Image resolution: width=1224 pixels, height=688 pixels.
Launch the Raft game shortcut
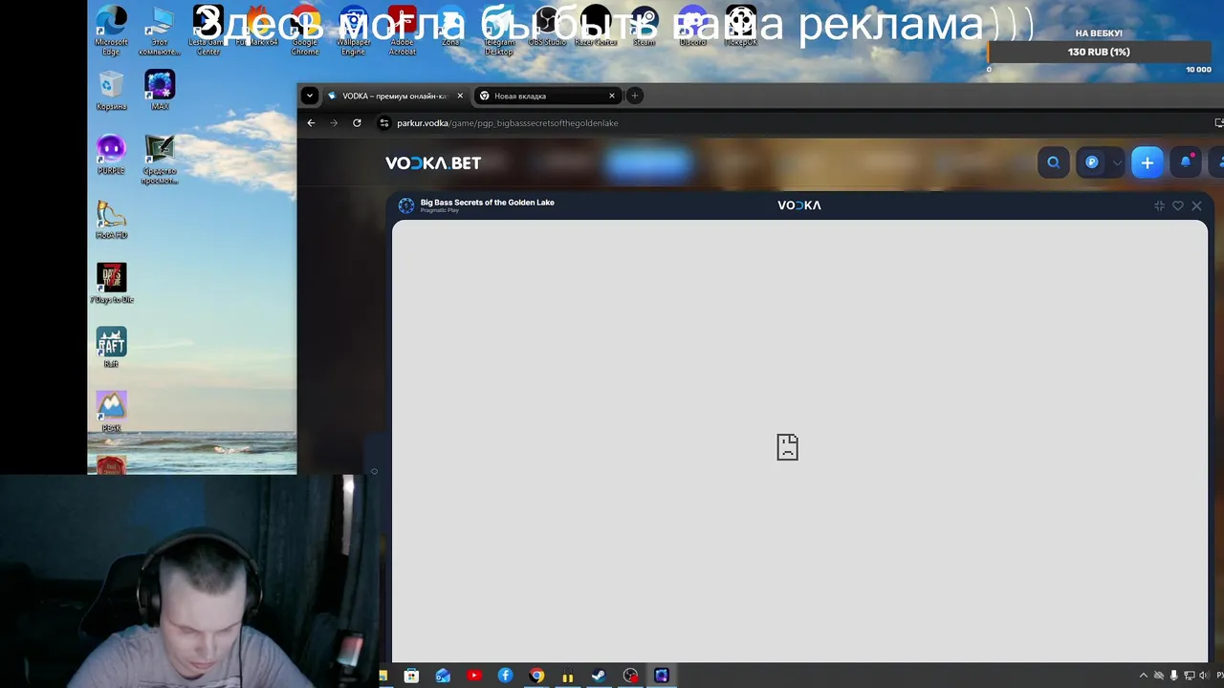pyautogui.click(x=111, y=347)
